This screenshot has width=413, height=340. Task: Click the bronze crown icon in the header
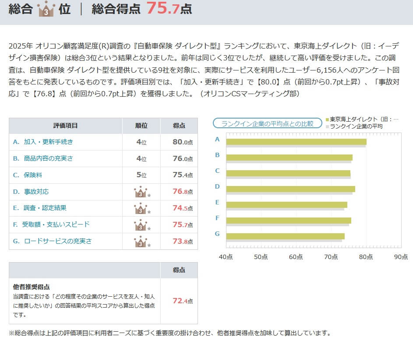point(46,9)
